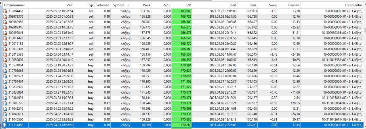
Task: Click the buy icon beside 311042611
Action: tap(5, 114)
